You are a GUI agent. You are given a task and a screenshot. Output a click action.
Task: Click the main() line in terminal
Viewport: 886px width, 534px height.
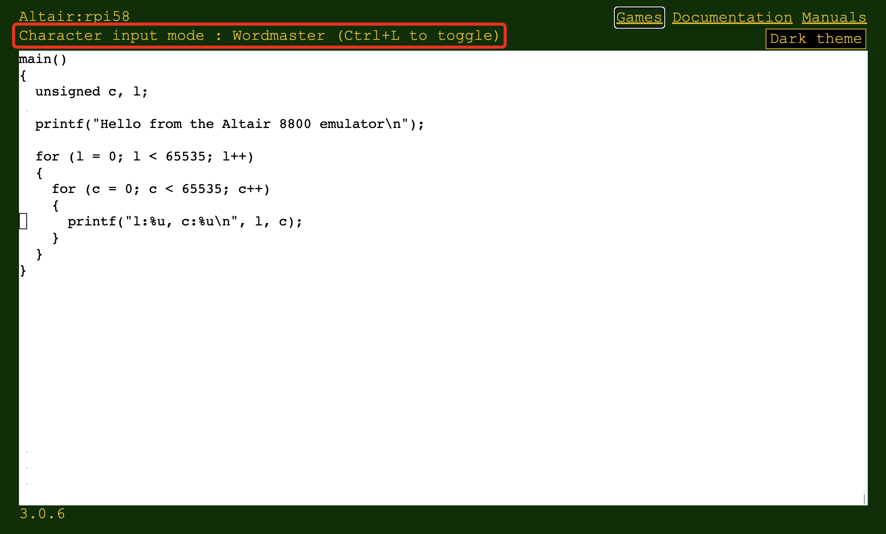coord(43,59)
